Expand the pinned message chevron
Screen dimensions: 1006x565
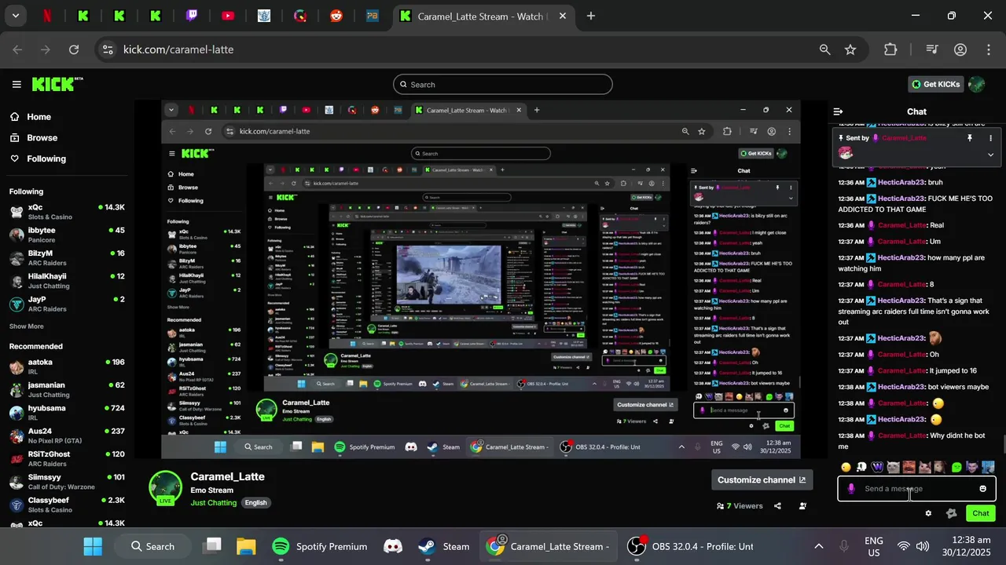[990, 155]
